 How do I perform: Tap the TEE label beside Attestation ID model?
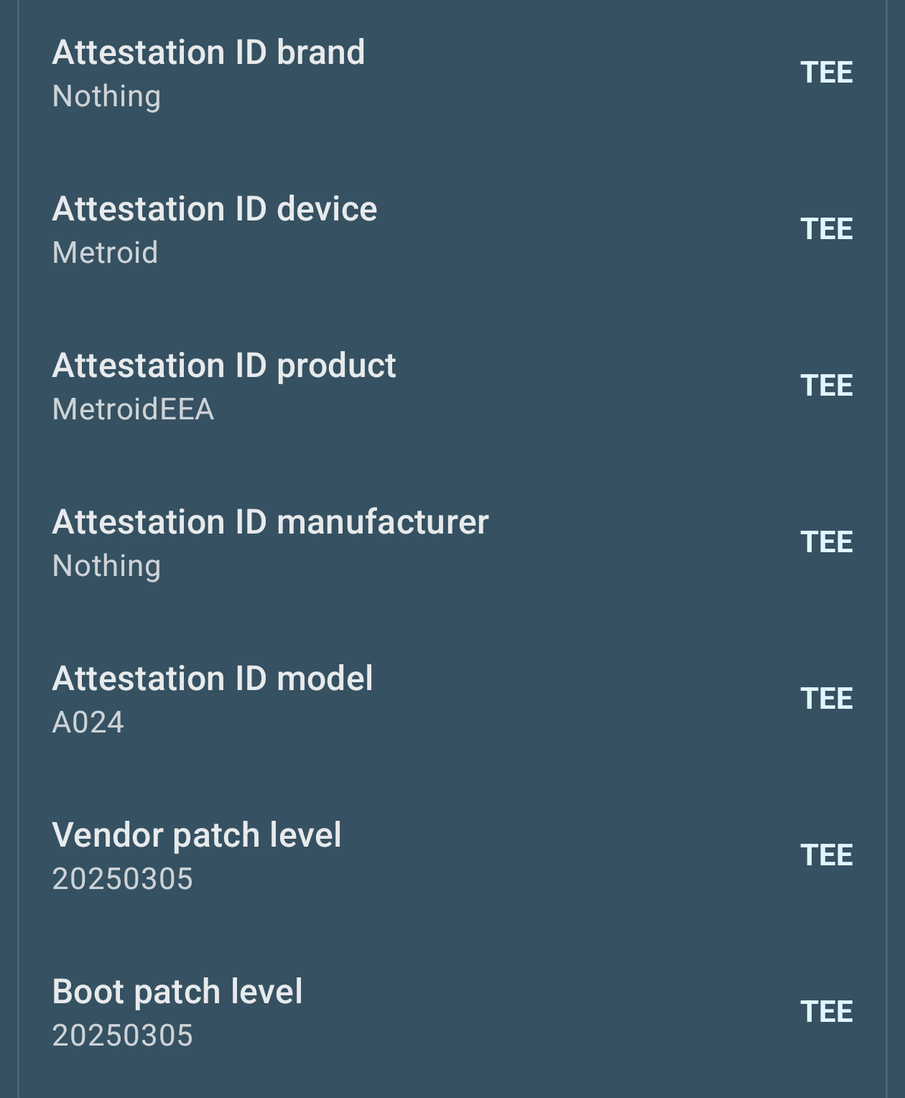coord(826,699)
